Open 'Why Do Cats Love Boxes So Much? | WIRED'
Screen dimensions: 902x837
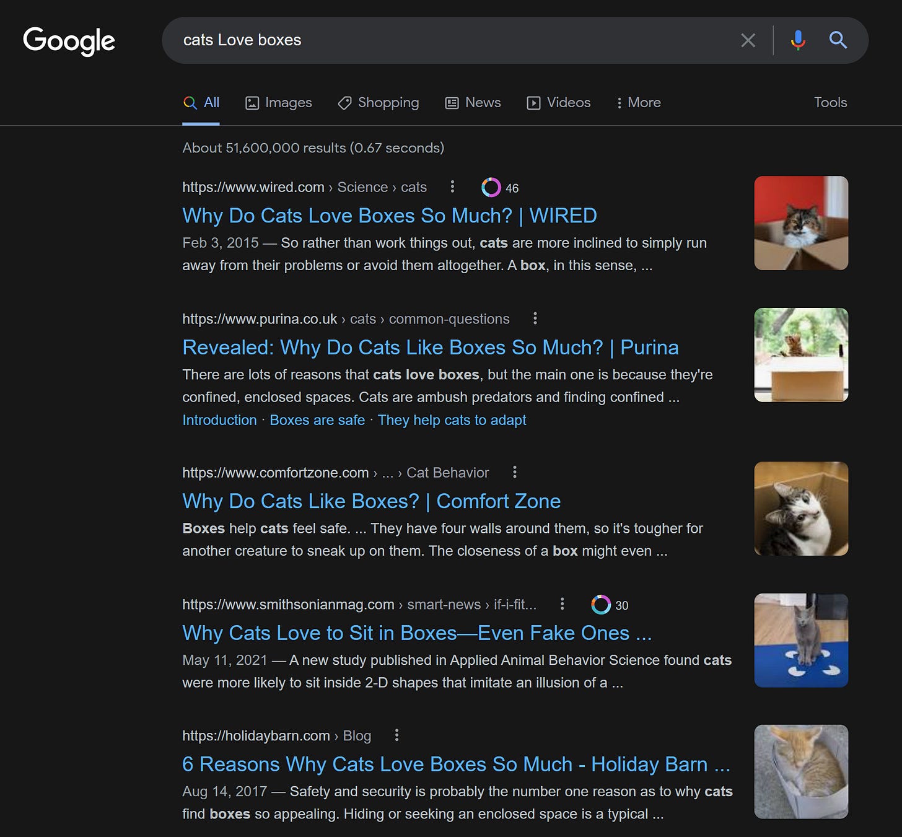click(x=390, y=216)
